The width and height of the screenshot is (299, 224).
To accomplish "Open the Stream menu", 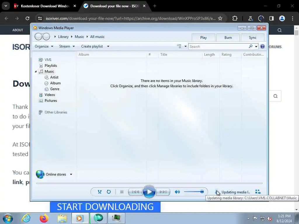I will [67, 46].
